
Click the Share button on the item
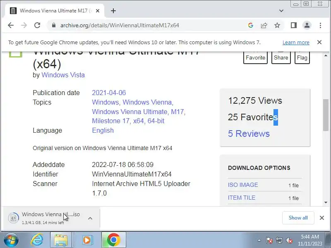click(281, 57)
